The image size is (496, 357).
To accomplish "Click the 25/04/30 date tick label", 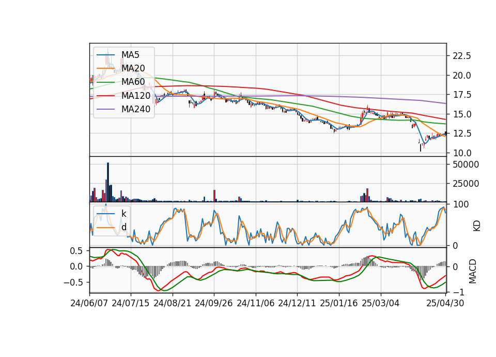I will pyautogui.click(x=445, y=303).
